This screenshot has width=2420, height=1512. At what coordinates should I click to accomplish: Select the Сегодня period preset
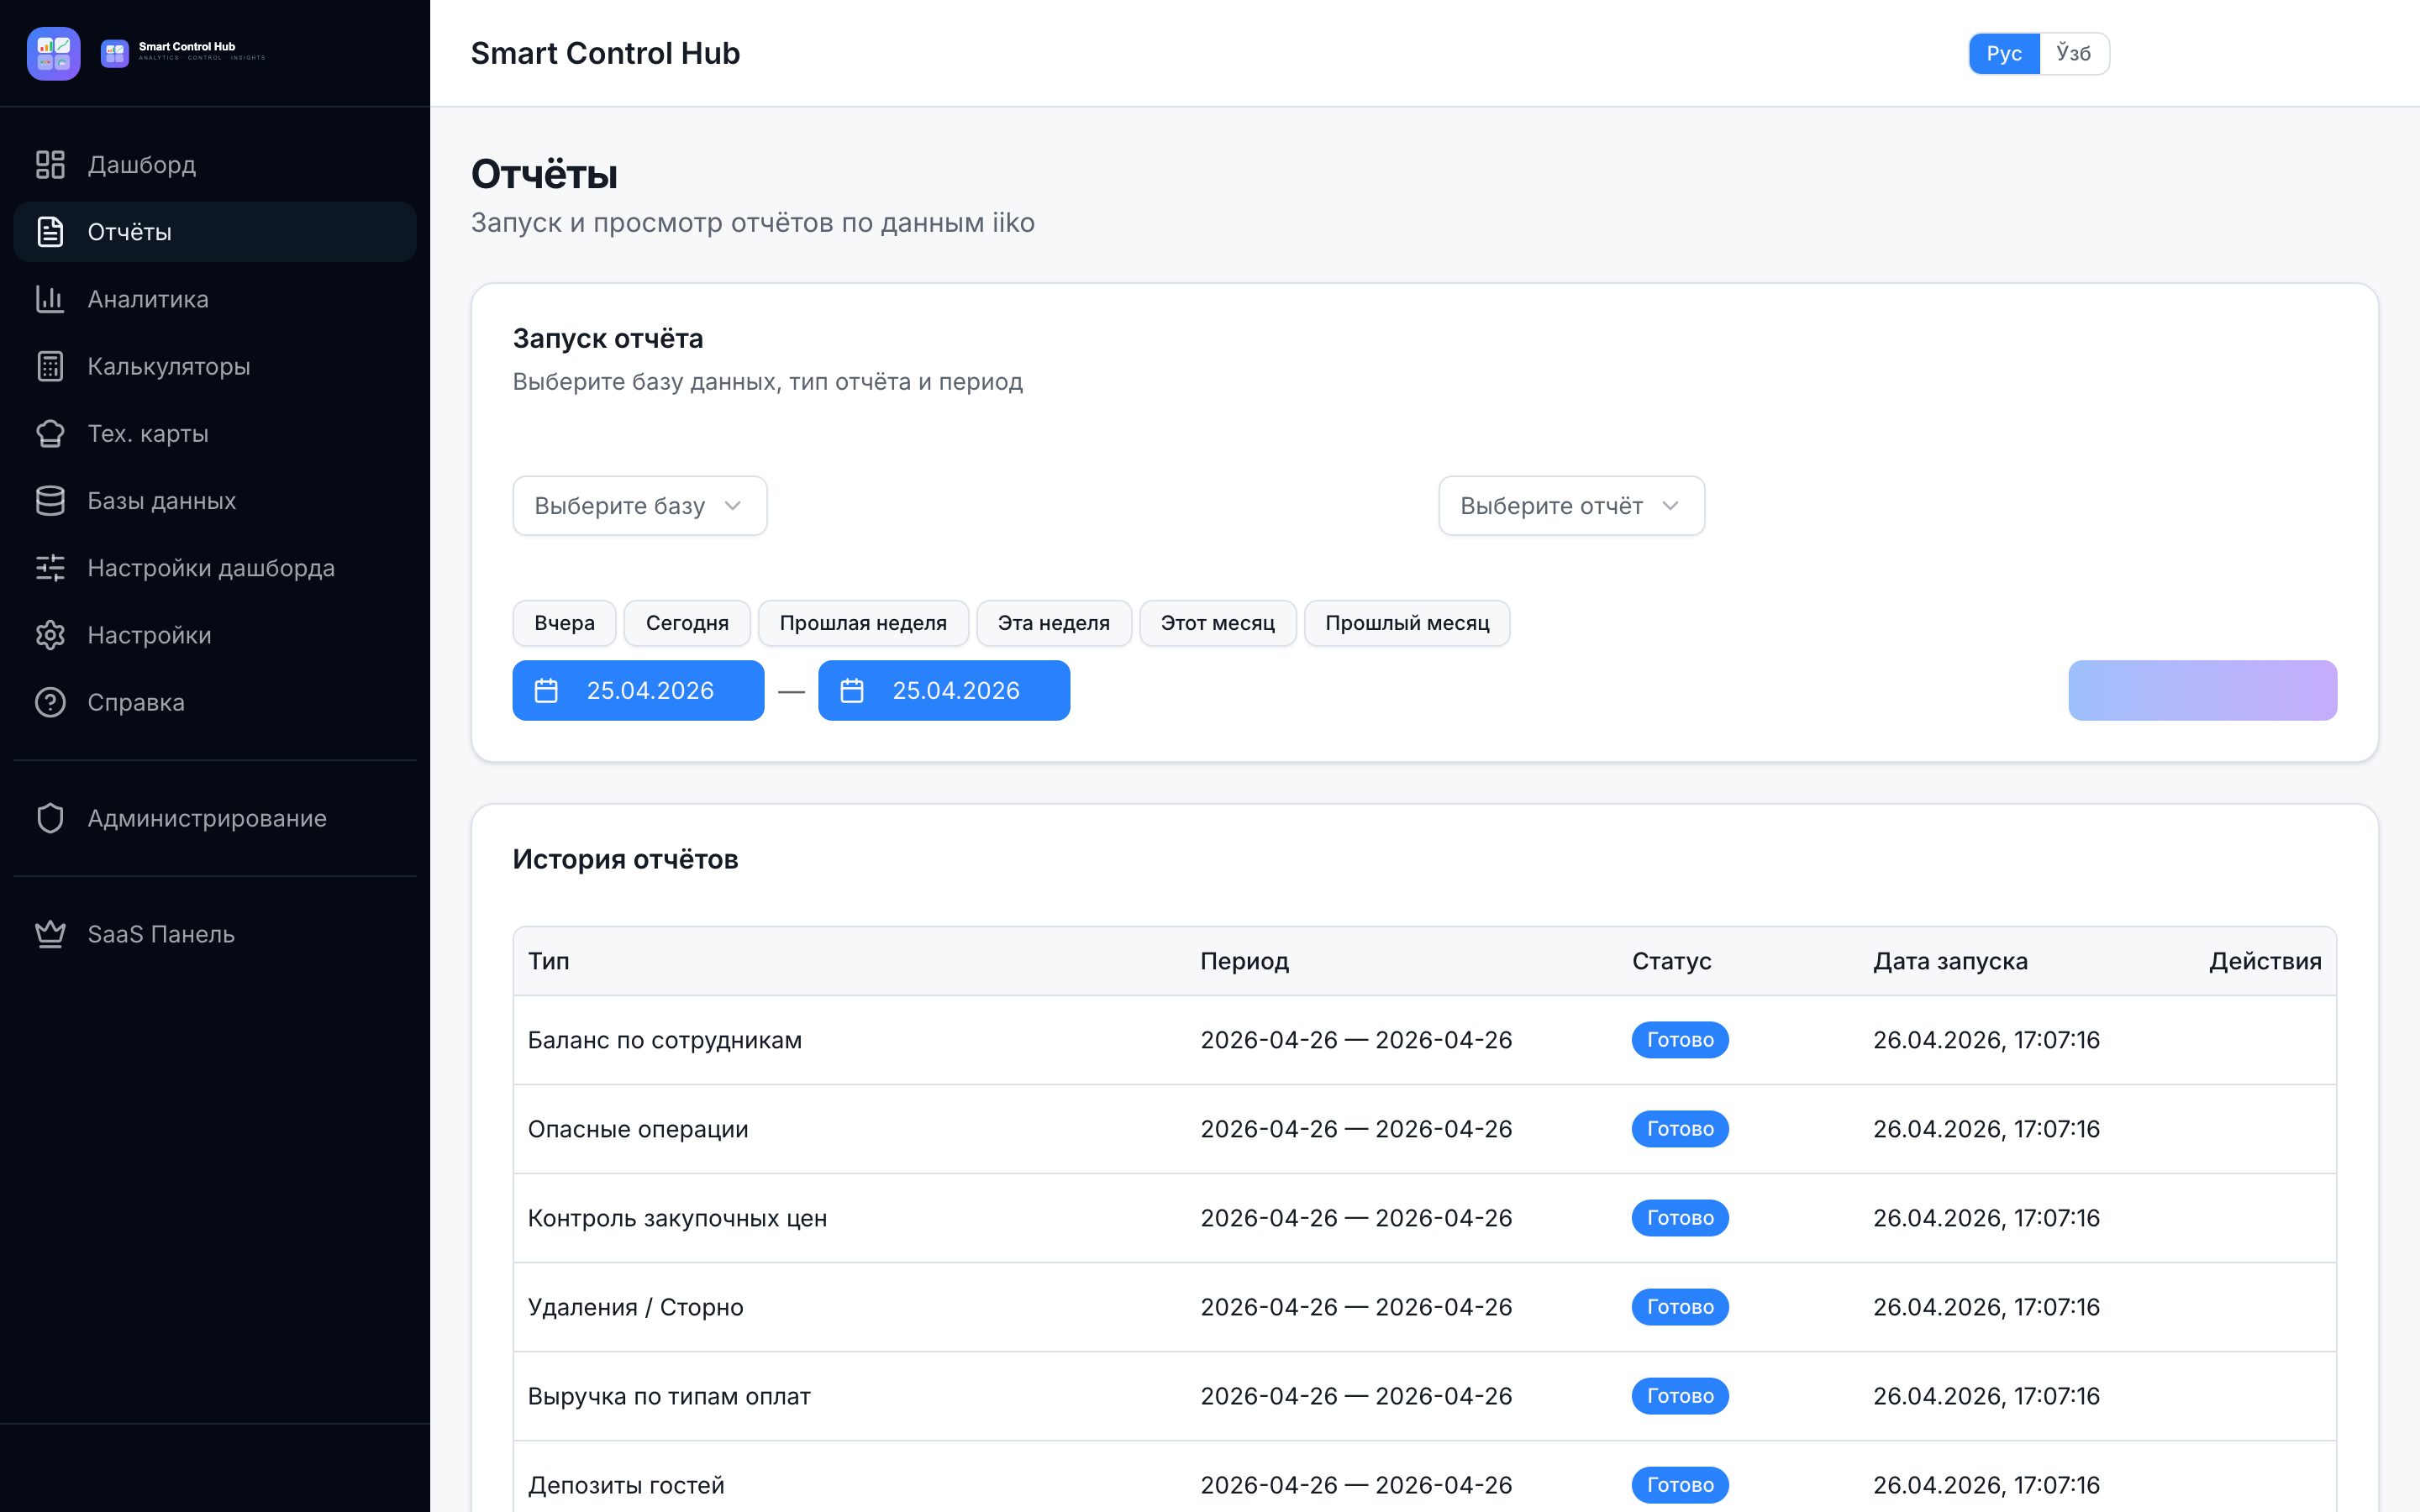pos(687,623)
